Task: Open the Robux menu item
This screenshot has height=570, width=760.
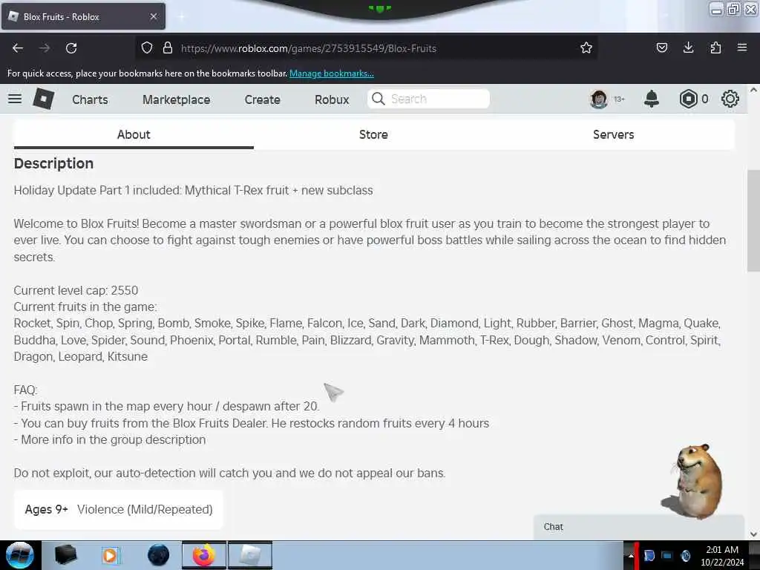Action: click(x=332, y=99)
